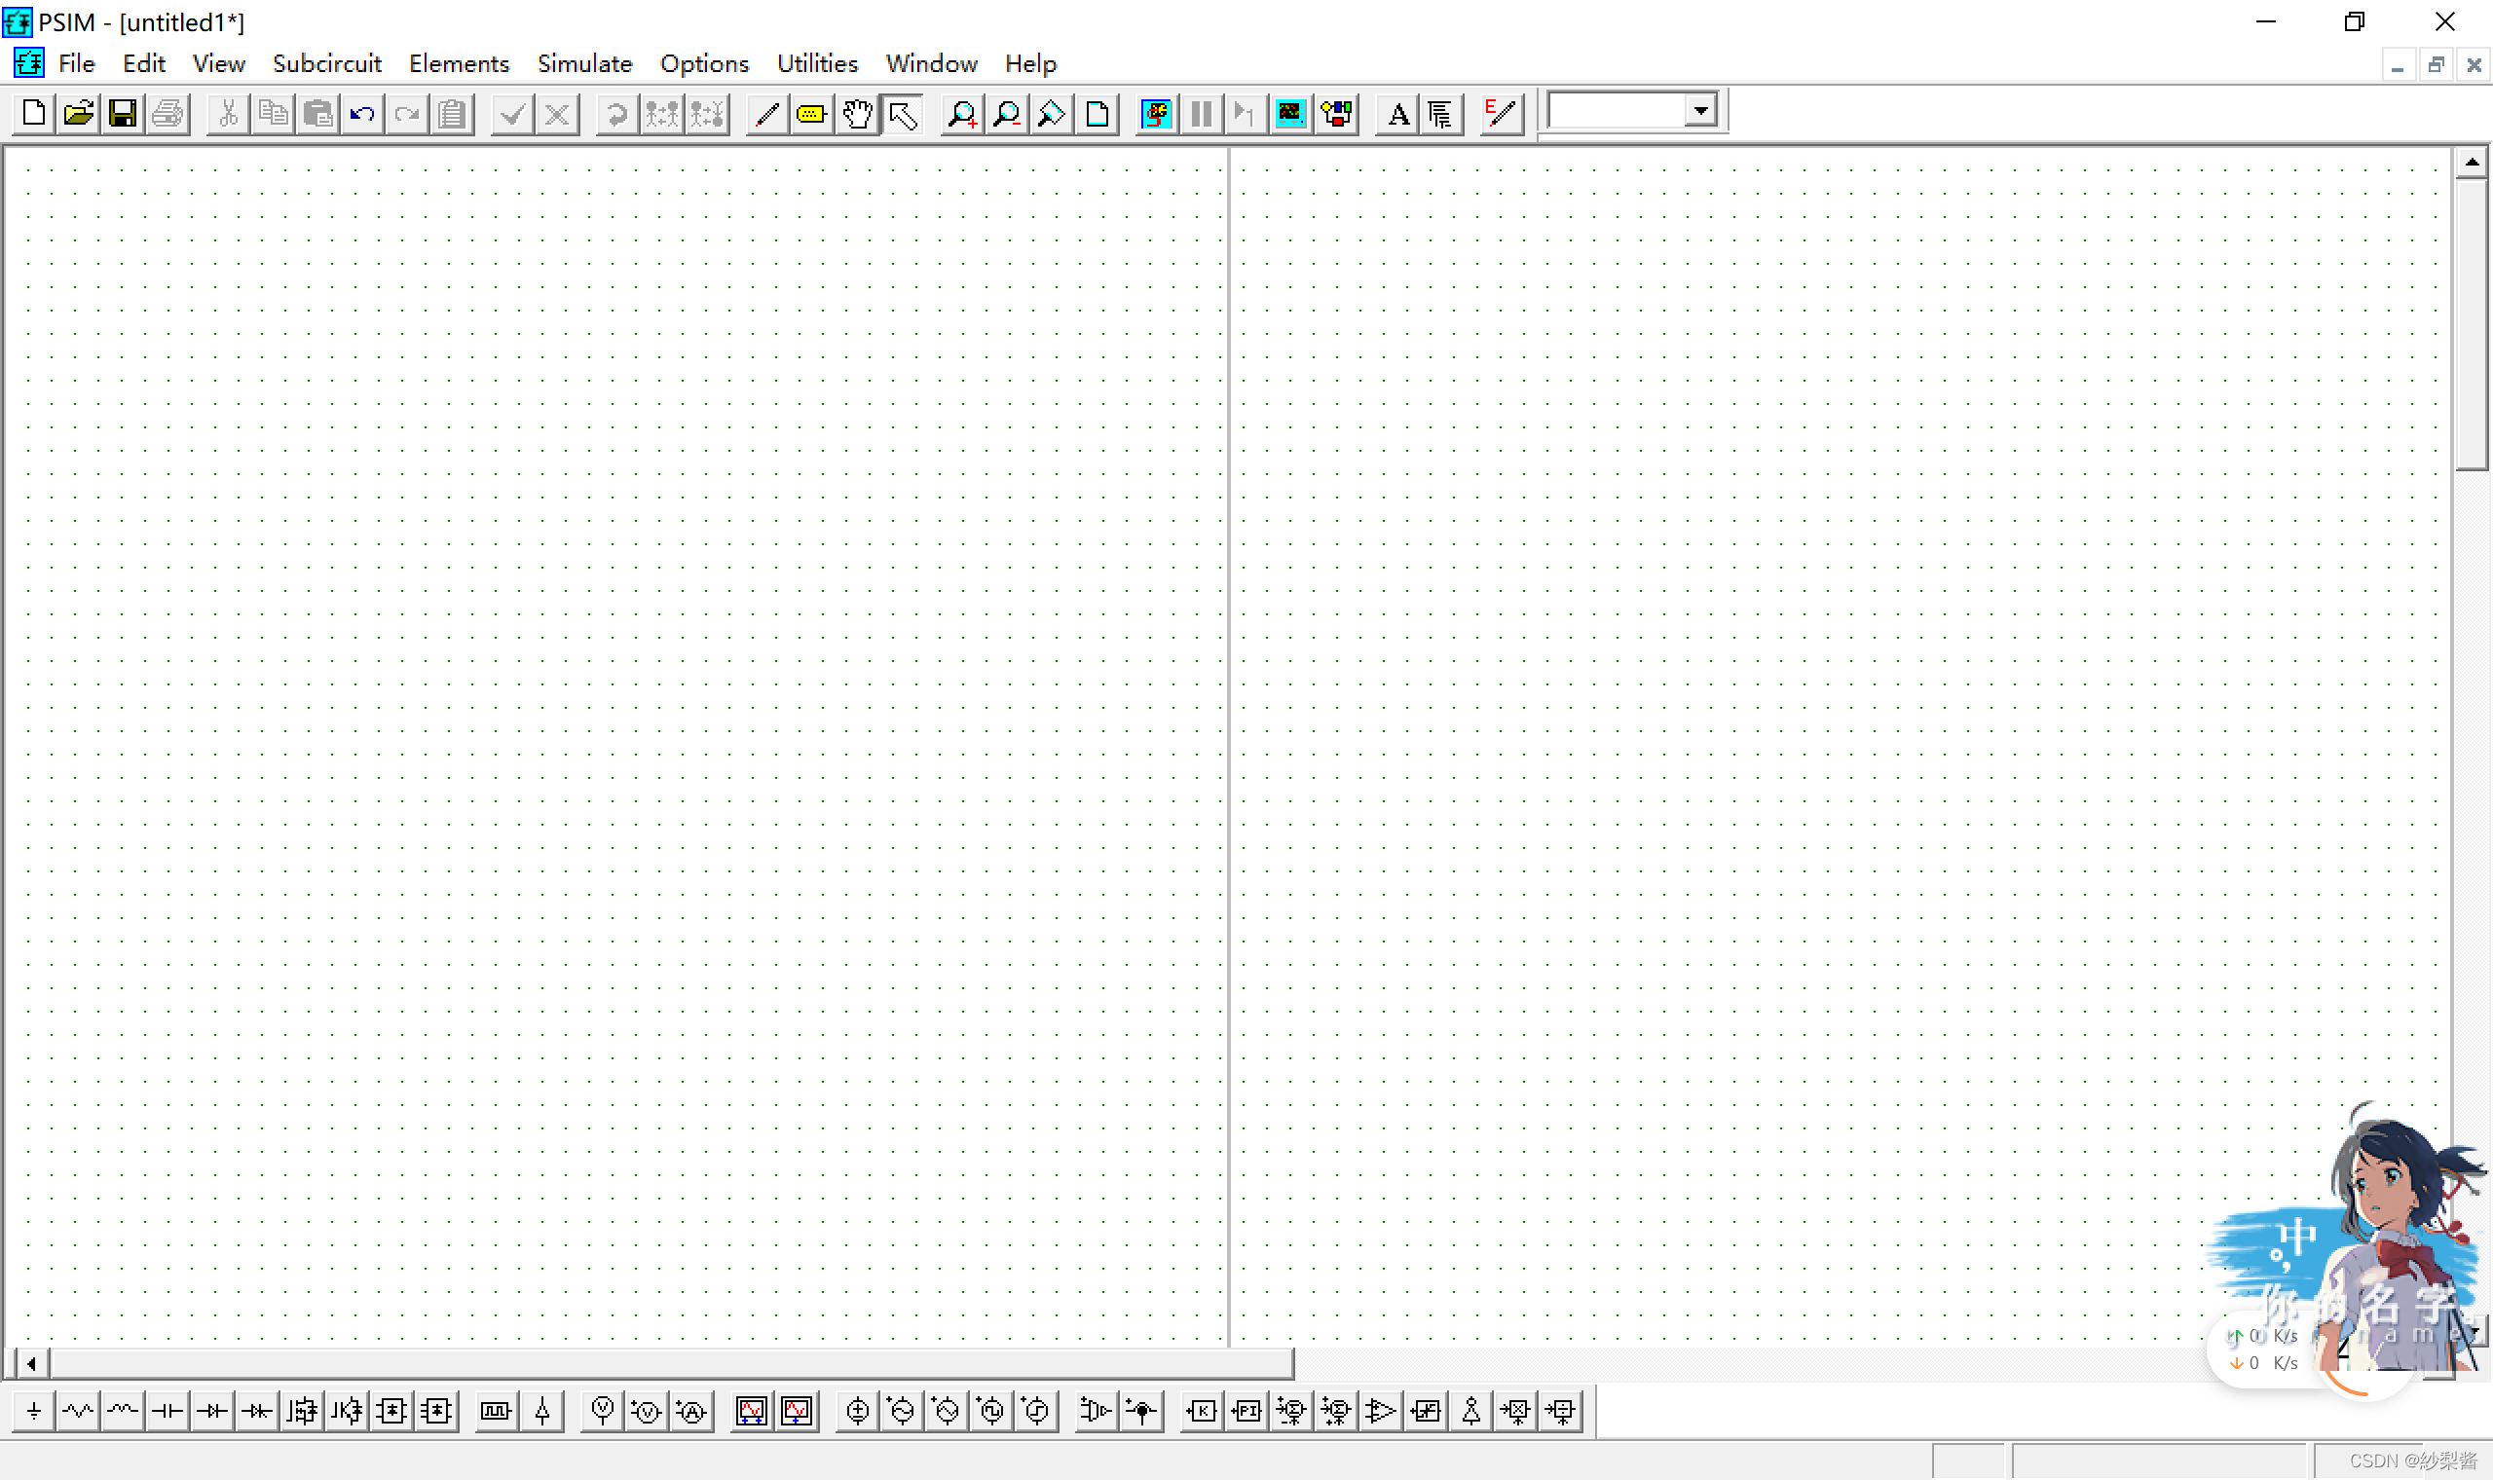The height and width of the screenshot is (1480, 2493).
Task: Click horizontal scrollbar left arrow
Action: point(31,1363)
